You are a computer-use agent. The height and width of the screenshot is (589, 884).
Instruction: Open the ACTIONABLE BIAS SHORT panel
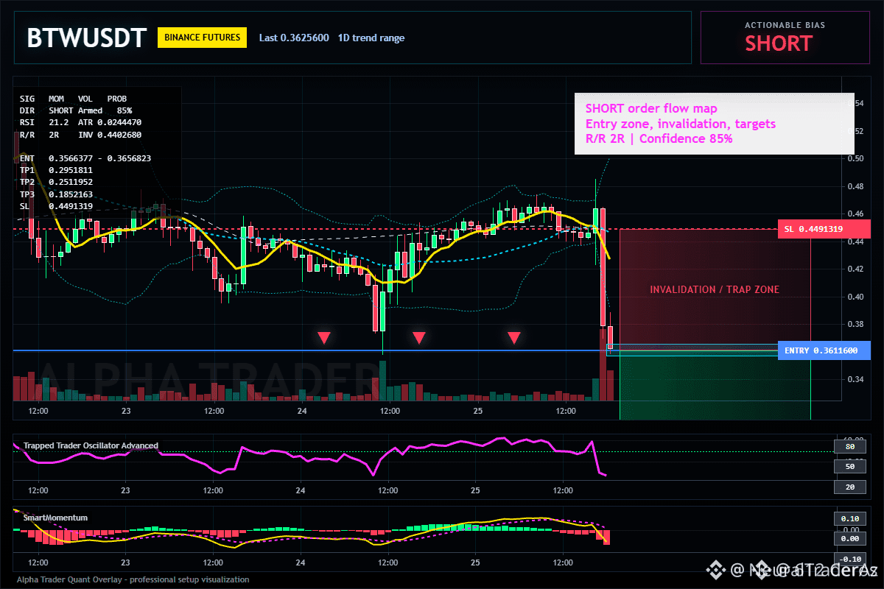(785, 38)
